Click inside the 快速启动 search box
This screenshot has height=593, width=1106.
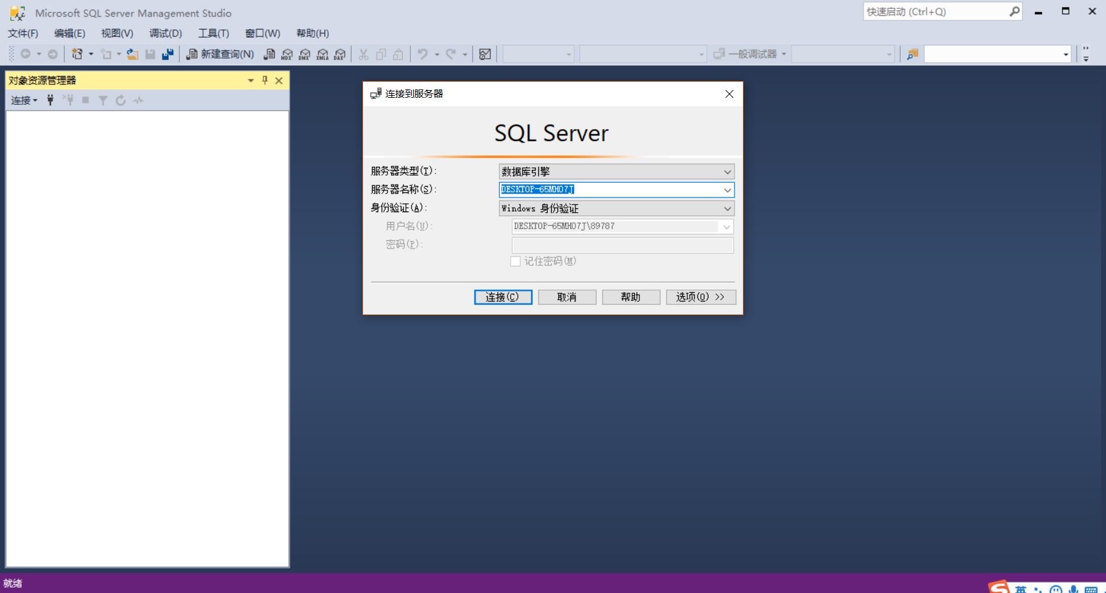click(x=933, y=12)
